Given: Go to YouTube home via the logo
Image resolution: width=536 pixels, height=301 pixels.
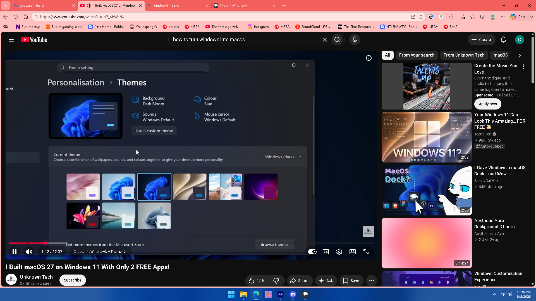Looking at the screenshot, I should click(34, 40).
